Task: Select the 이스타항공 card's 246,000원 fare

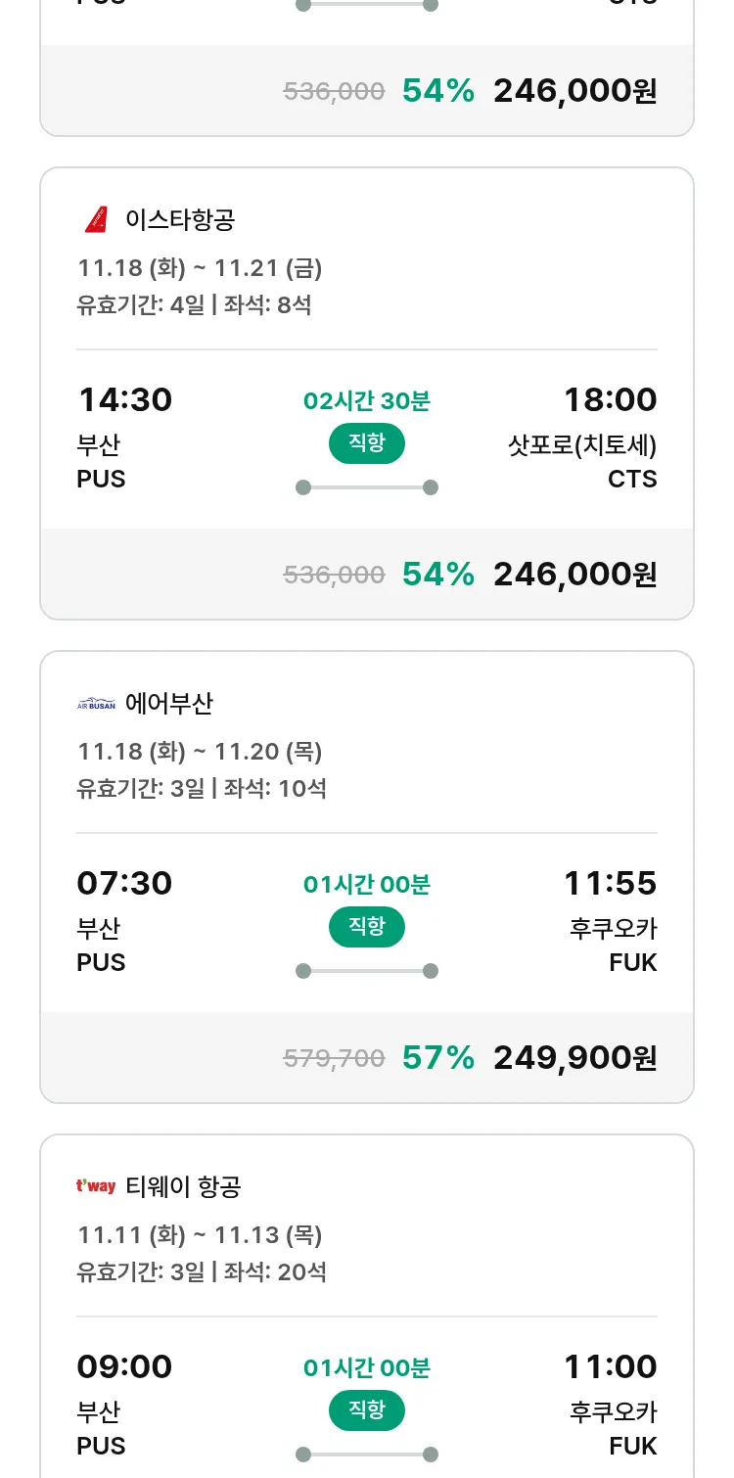Action: pyautogui.click(x=574, y=574)
